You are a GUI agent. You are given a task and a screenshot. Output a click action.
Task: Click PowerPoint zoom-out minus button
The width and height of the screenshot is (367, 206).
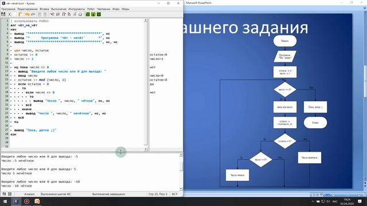coord(334,195)
